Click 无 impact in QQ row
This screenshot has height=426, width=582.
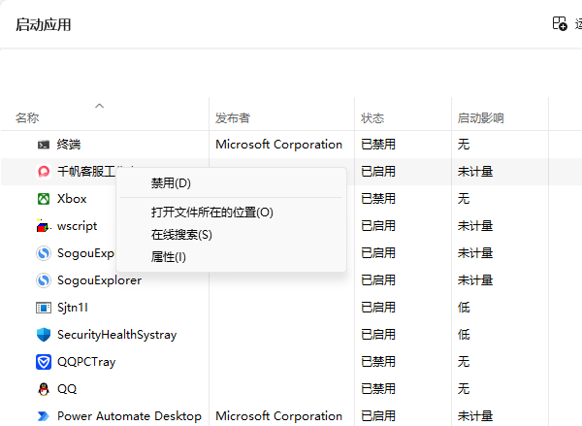[x=464, y=389]
